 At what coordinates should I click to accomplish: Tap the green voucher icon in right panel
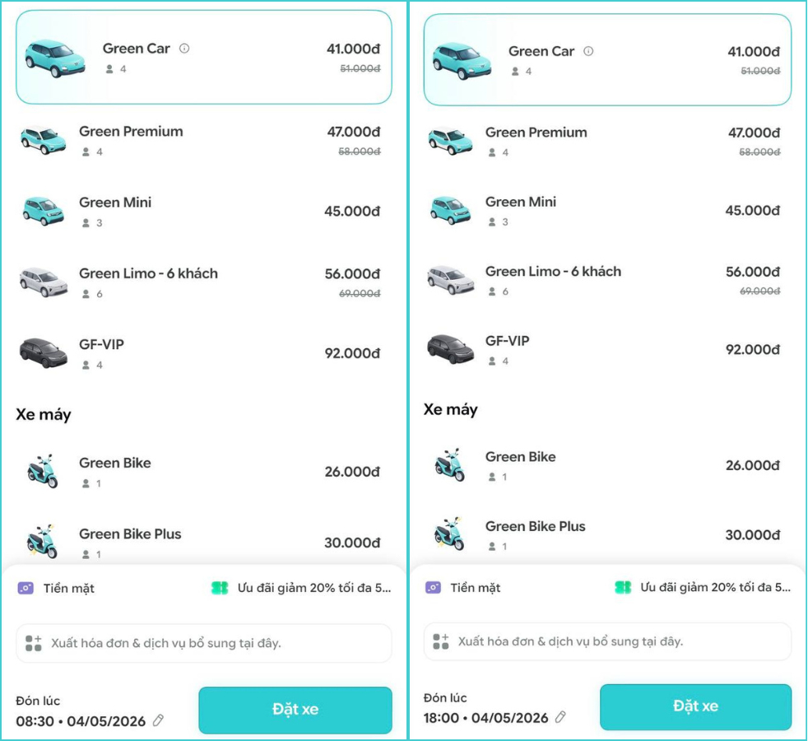[x=623, y=587]
